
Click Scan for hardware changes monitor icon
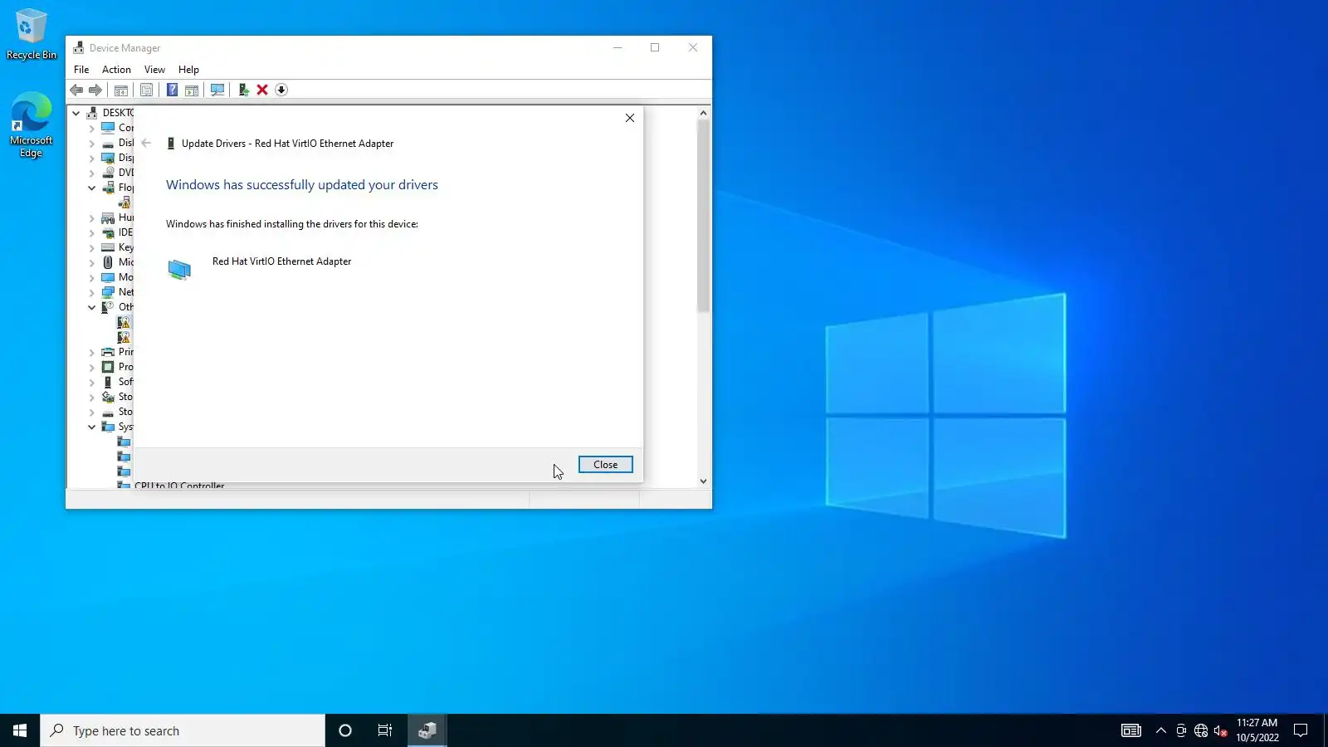pyautogui.click(x=217, y=90)
